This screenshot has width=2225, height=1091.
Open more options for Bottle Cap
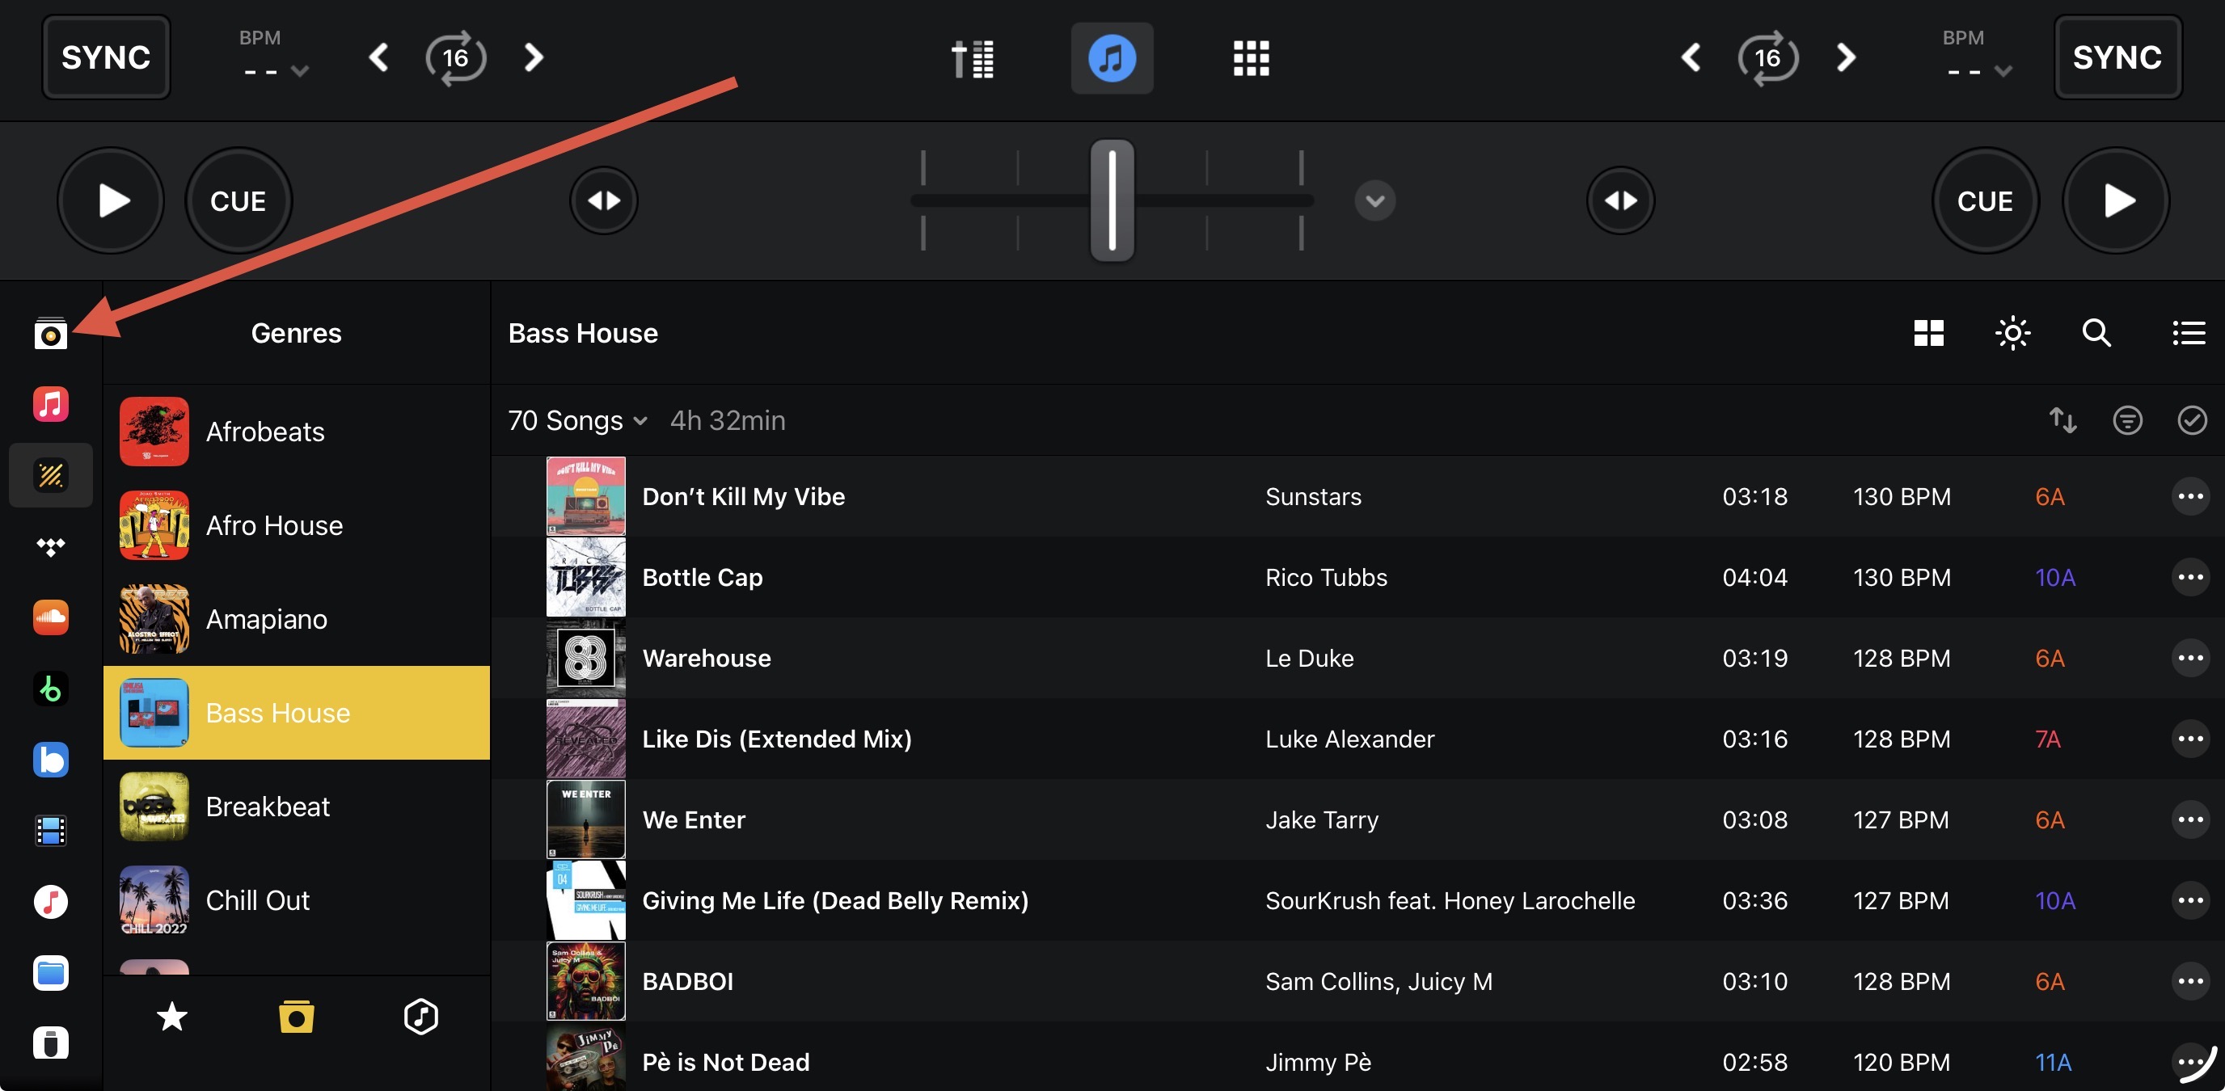[2189, 576]
